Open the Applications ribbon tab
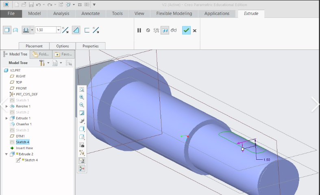This screenshot has height=195, width=320. coord(217,14)
